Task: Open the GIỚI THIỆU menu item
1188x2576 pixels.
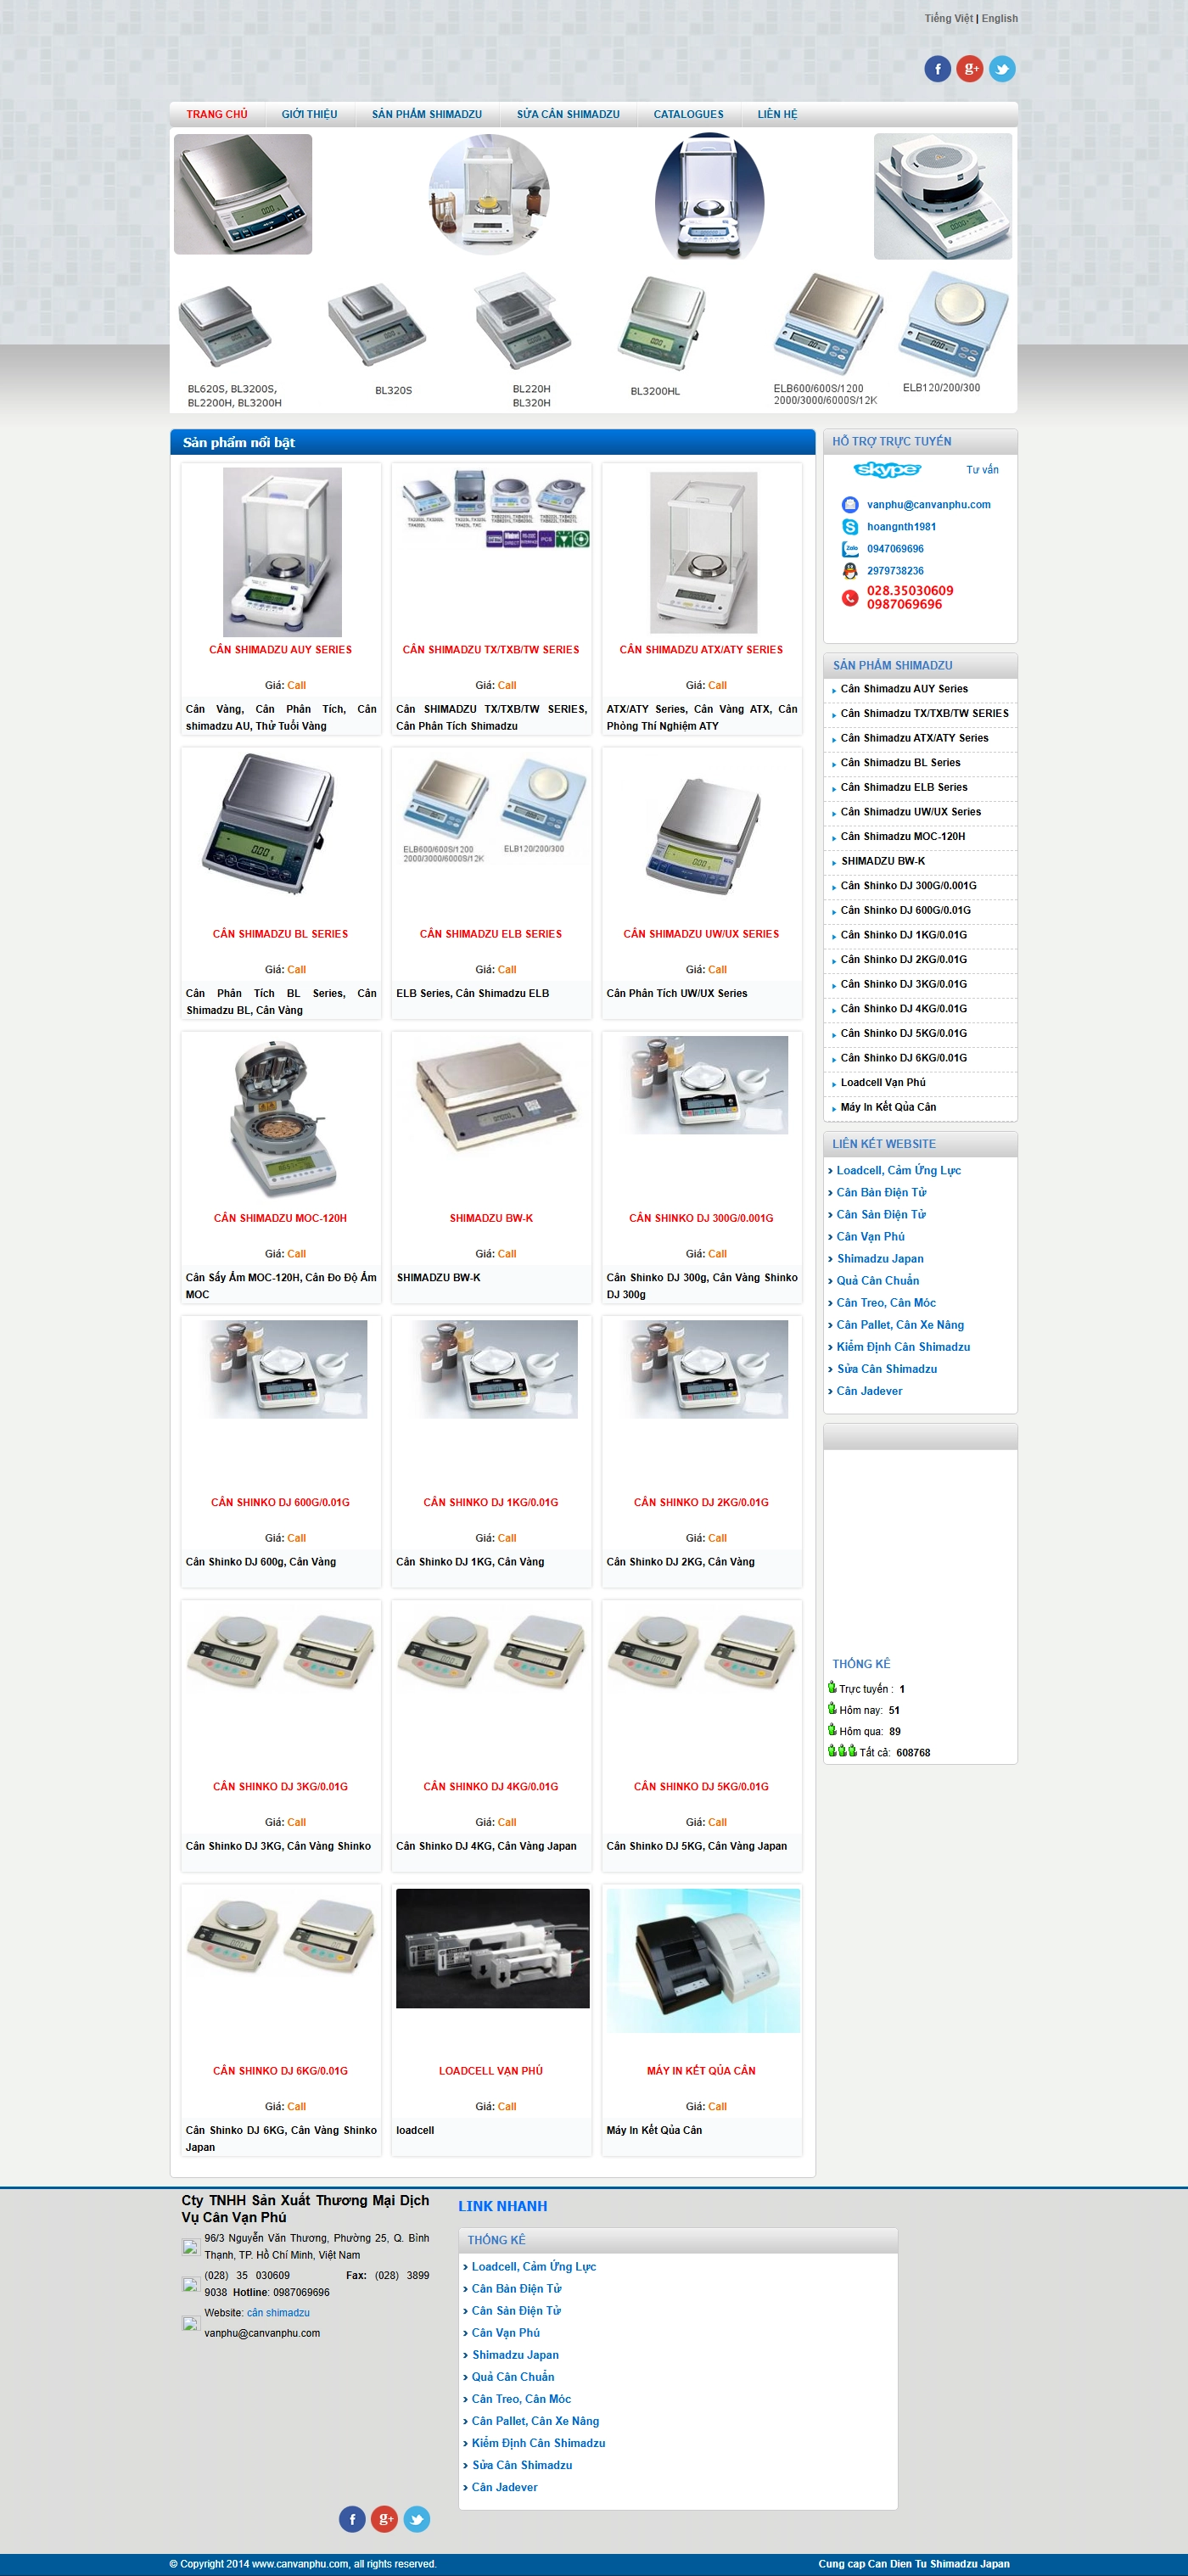Action: 310,114
